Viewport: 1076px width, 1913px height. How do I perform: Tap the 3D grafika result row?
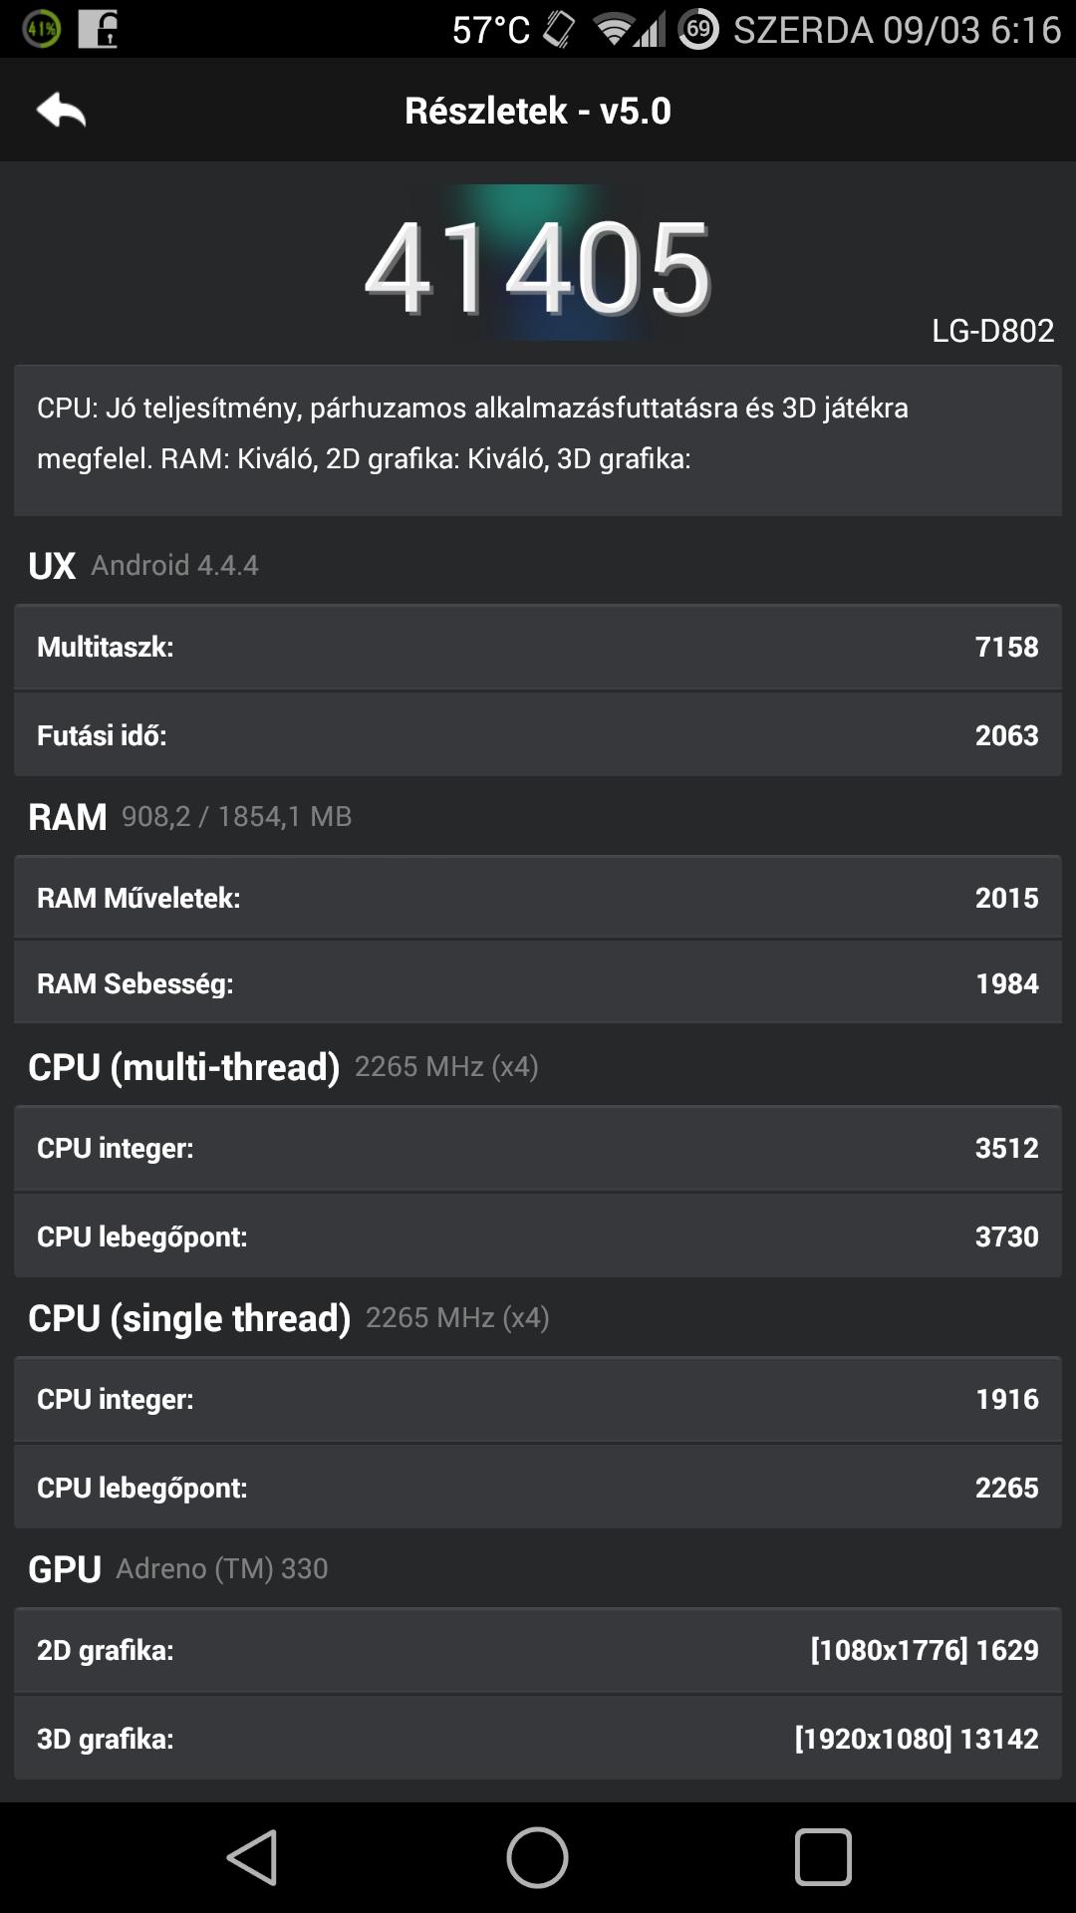(537, 1739)
